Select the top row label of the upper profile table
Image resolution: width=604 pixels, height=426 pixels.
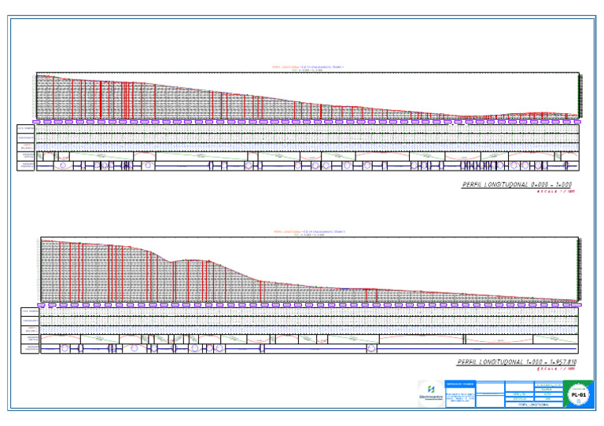[x=25, y=127]
